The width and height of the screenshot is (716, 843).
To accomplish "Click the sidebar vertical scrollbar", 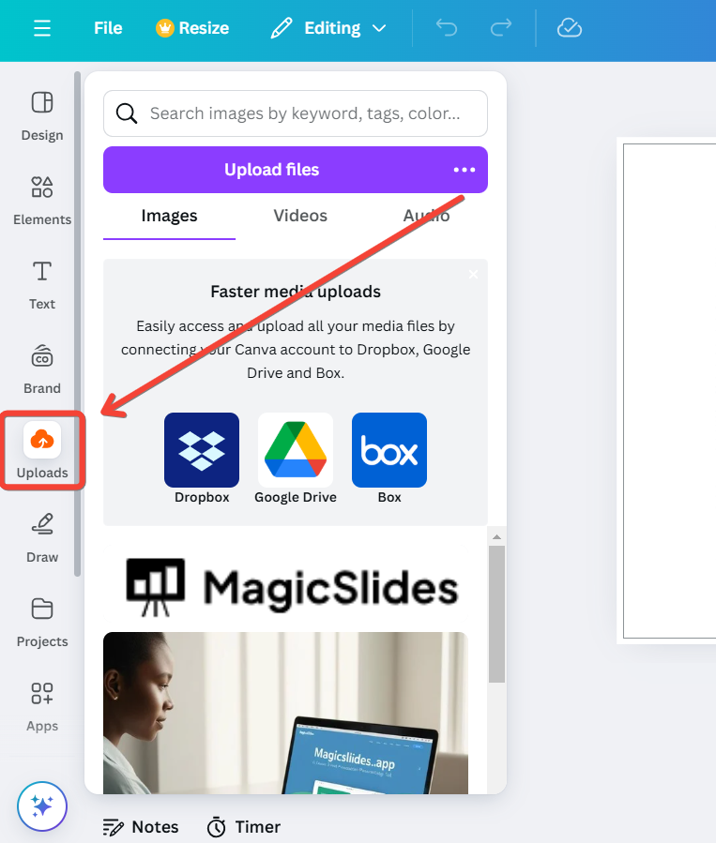I will [x=78, y=324].
